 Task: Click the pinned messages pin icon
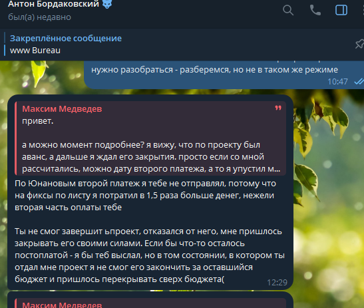click(x=359, y=44)
